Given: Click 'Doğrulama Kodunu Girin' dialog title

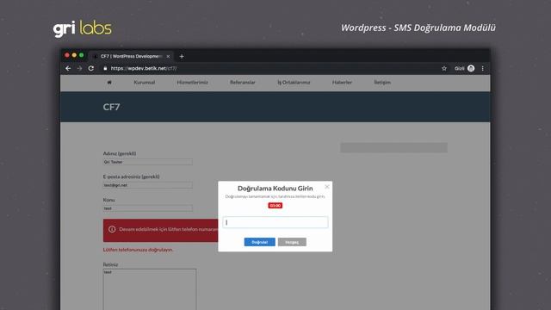Looking at the screenshot, I should [275, 189].
